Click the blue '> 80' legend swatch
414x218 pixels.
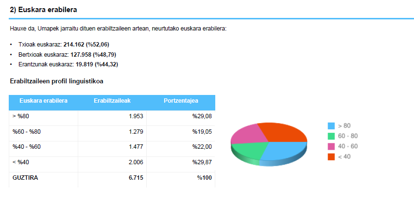click(331, 125)
